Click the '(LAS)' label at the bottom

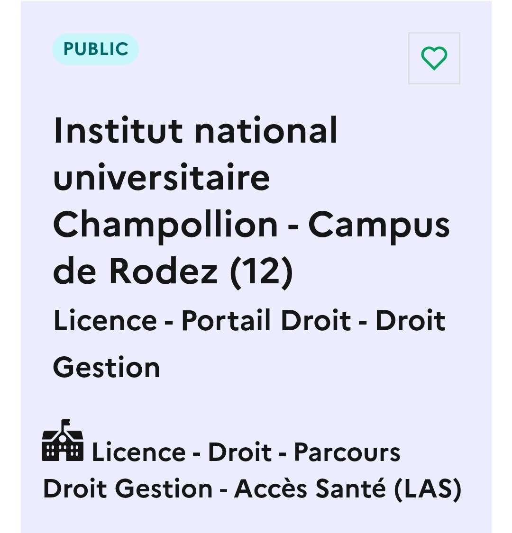(x=428, y=489)
